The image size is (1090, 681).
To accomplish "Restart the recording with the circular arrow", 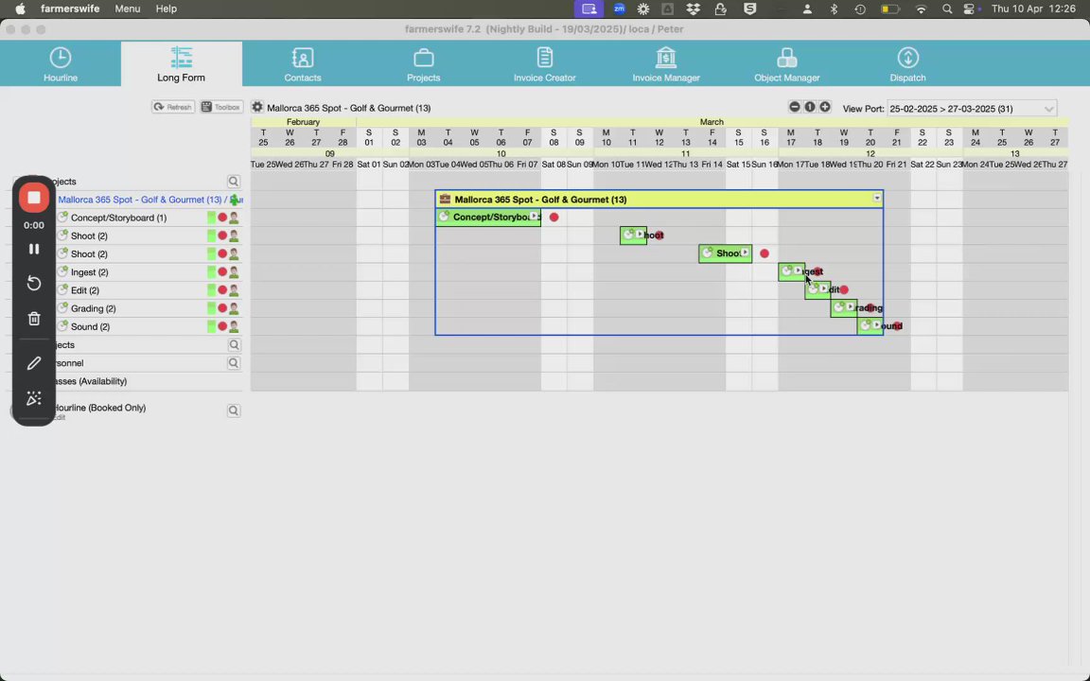I will tap(34, 283).
